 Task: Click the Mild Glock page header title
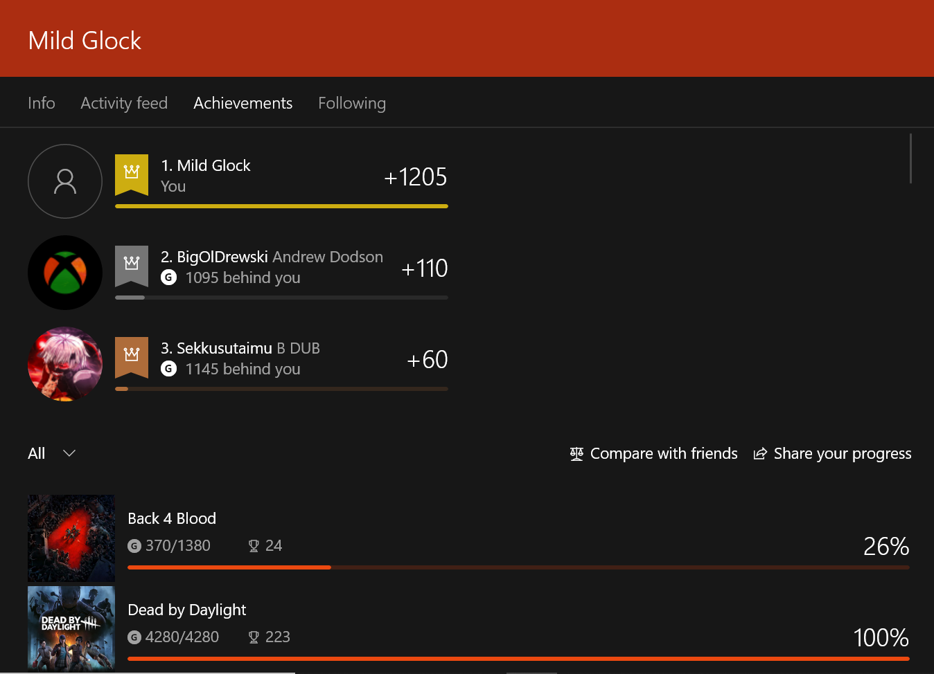click(x=85, y=41)
